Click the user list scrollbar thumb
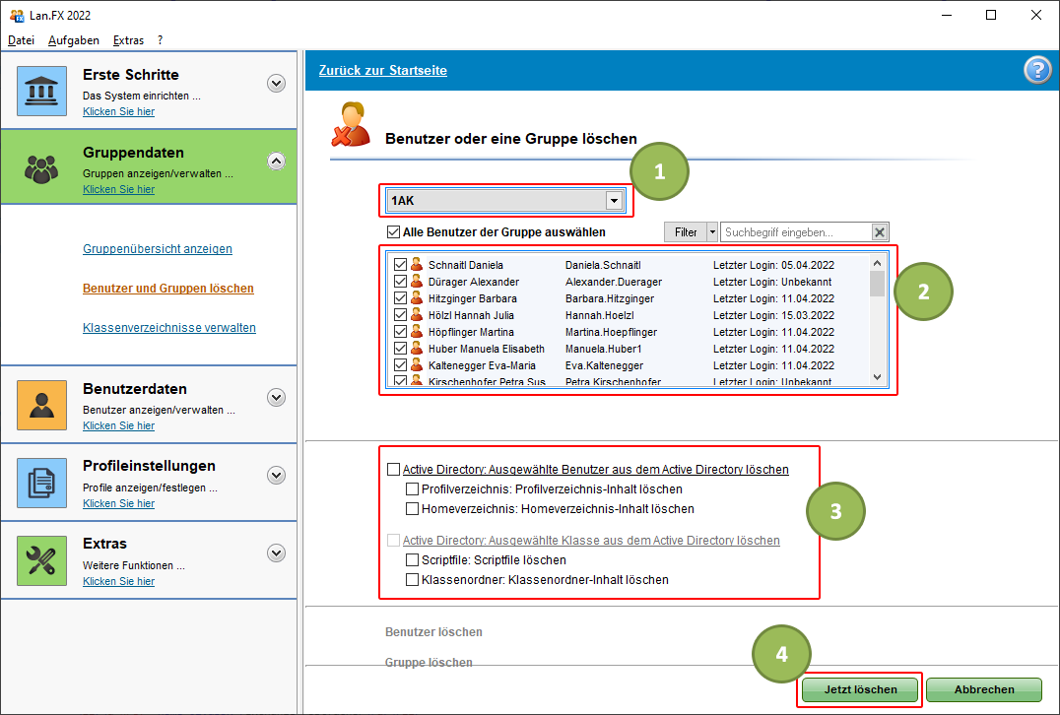 877,284
